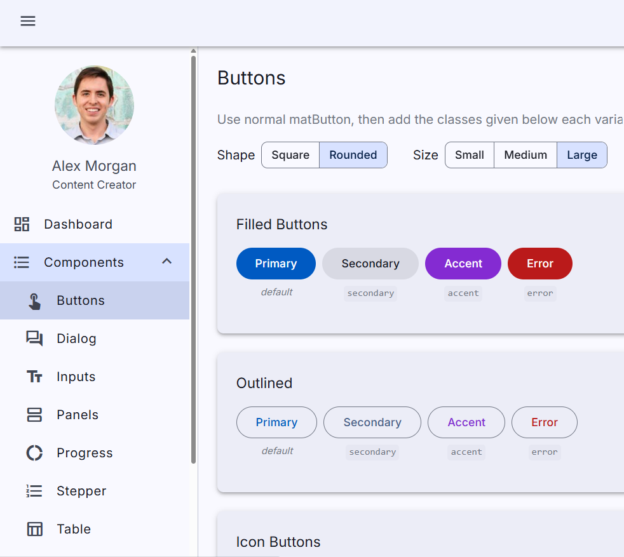The height and width of the screenshot is (557, 624).
Task: Click the Buttons page heading
Action: [251, 78]
